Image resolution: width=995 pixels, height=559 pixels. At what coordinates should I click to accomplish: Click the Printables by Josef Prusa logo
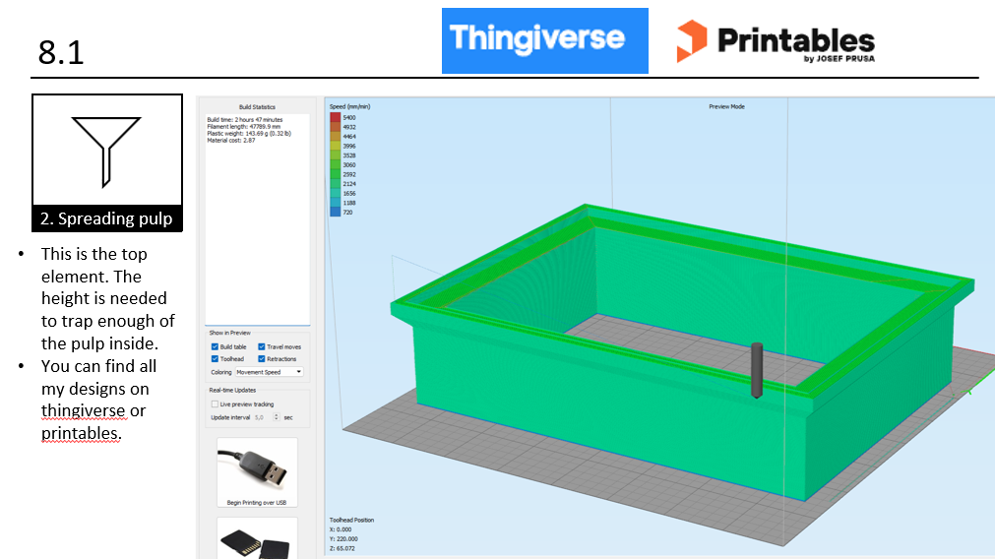coord(777,41)
